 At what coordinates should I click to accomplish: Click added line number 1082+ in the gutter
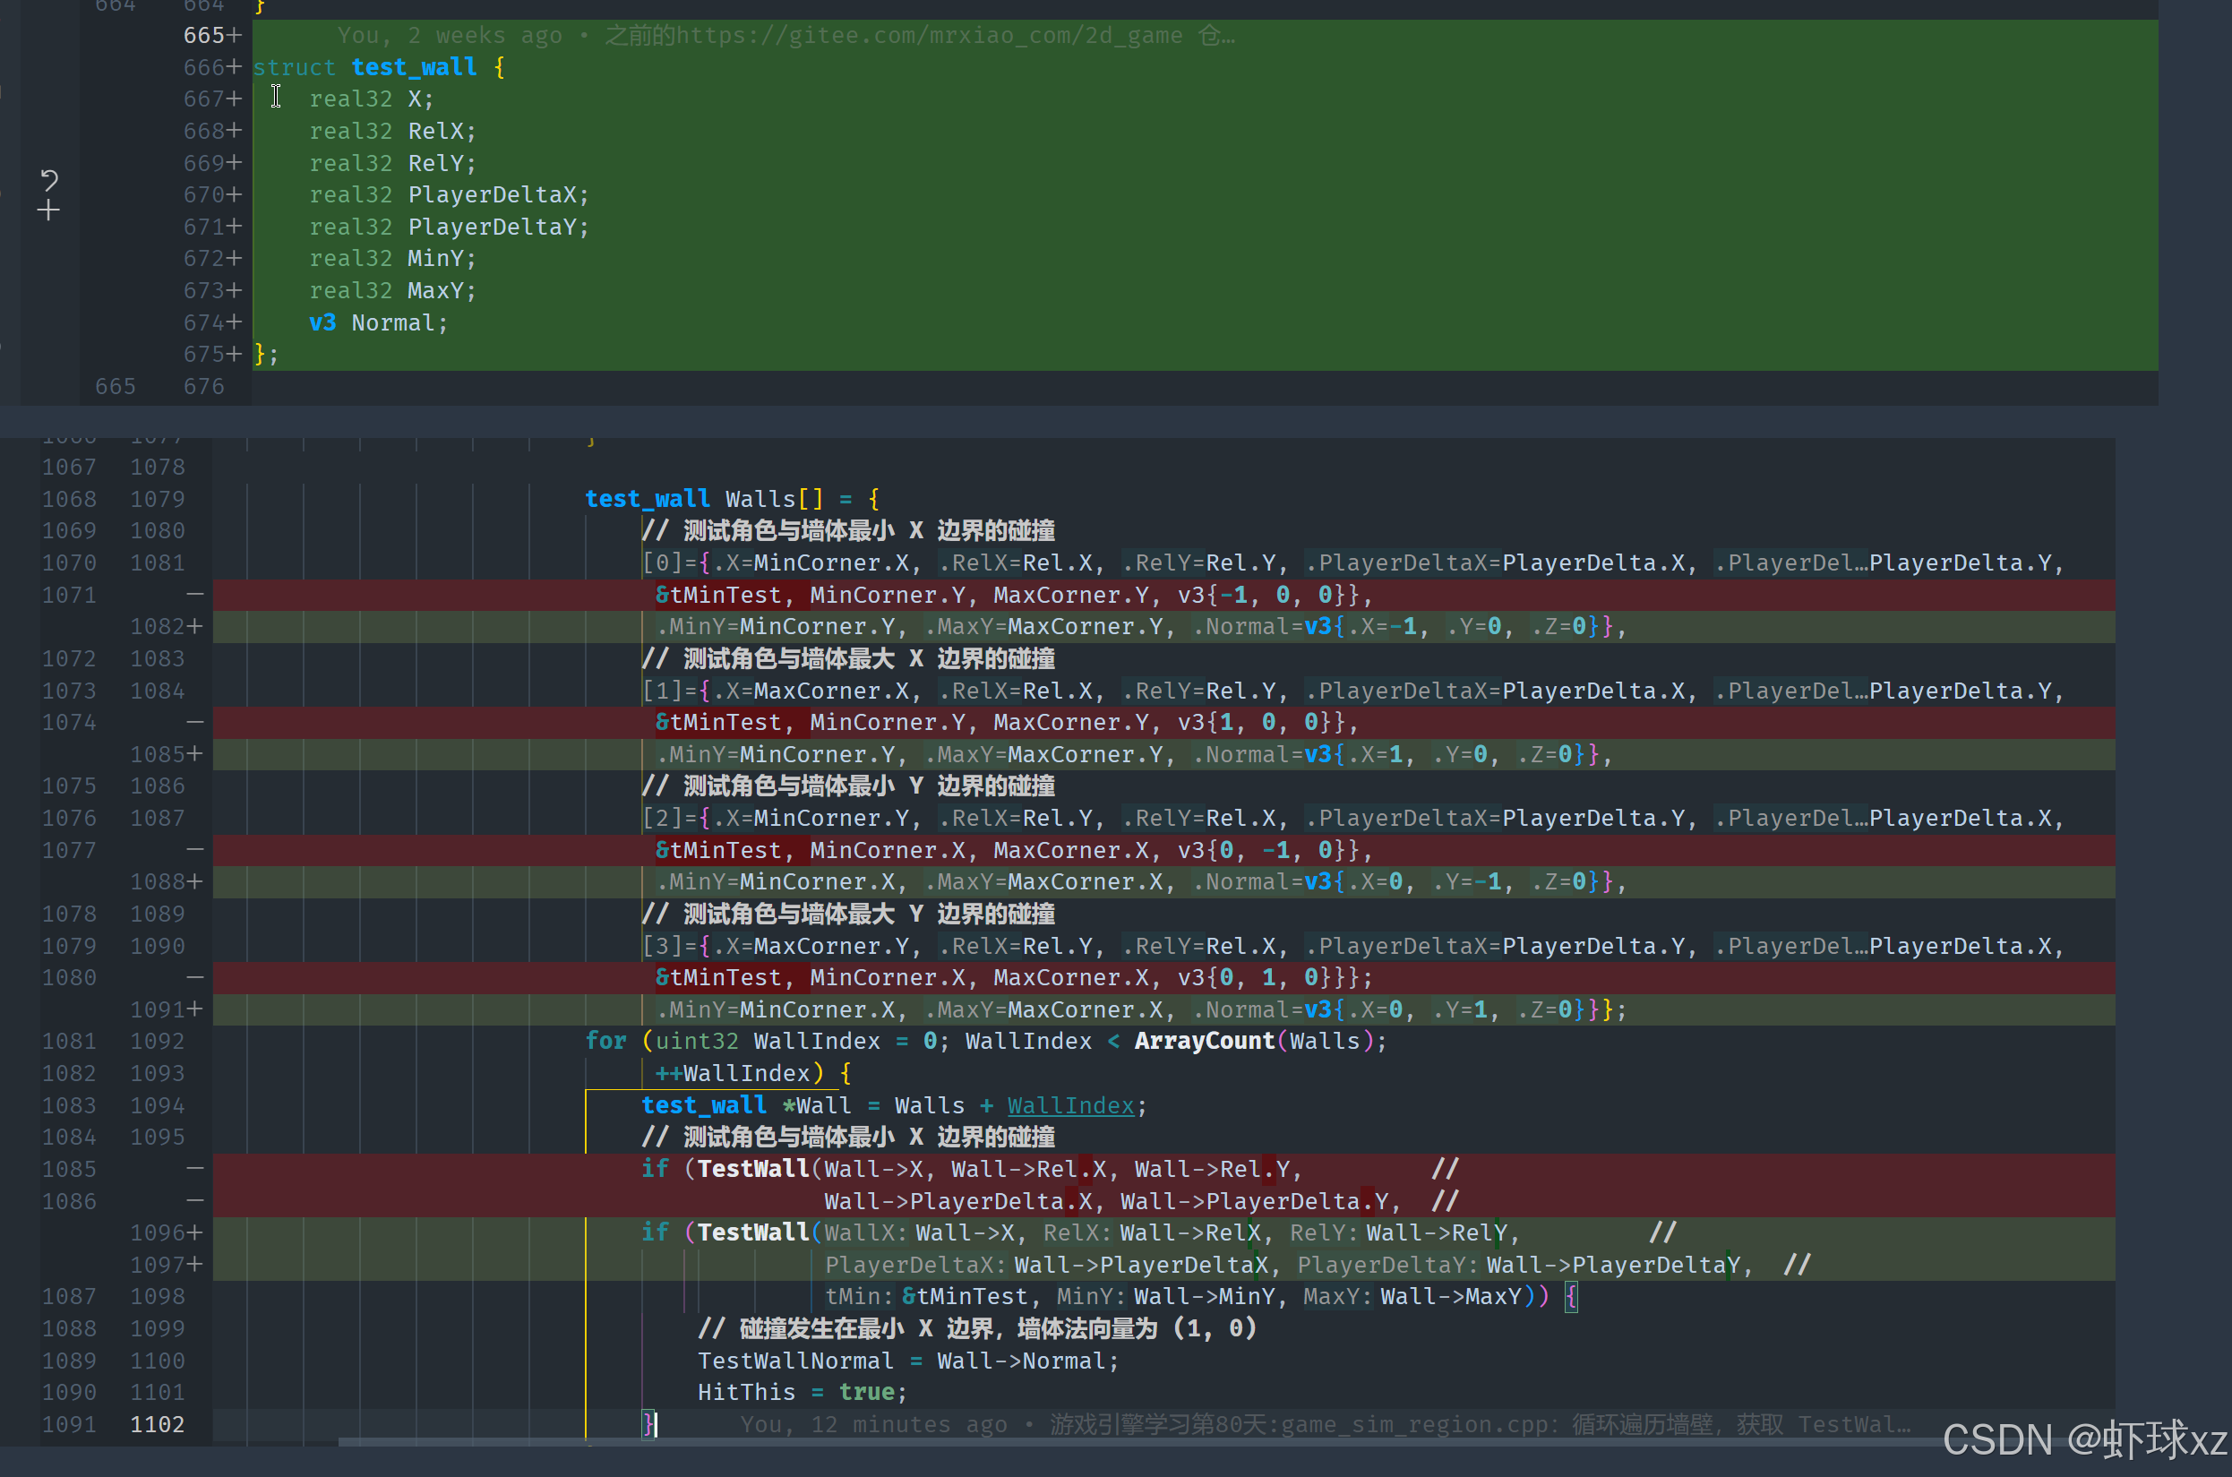point(166,626)
